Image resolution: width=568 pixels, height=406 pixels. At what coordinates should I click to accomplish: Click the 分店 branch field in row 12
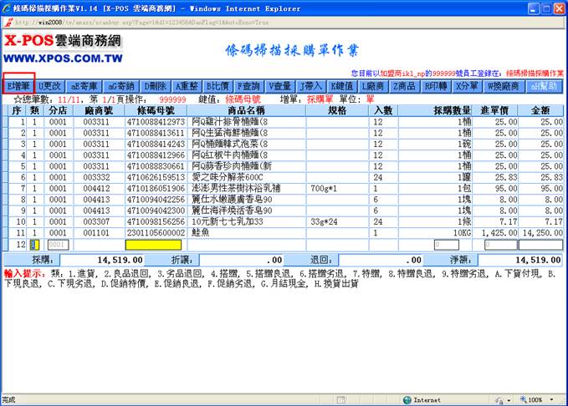tap(57, 245)
